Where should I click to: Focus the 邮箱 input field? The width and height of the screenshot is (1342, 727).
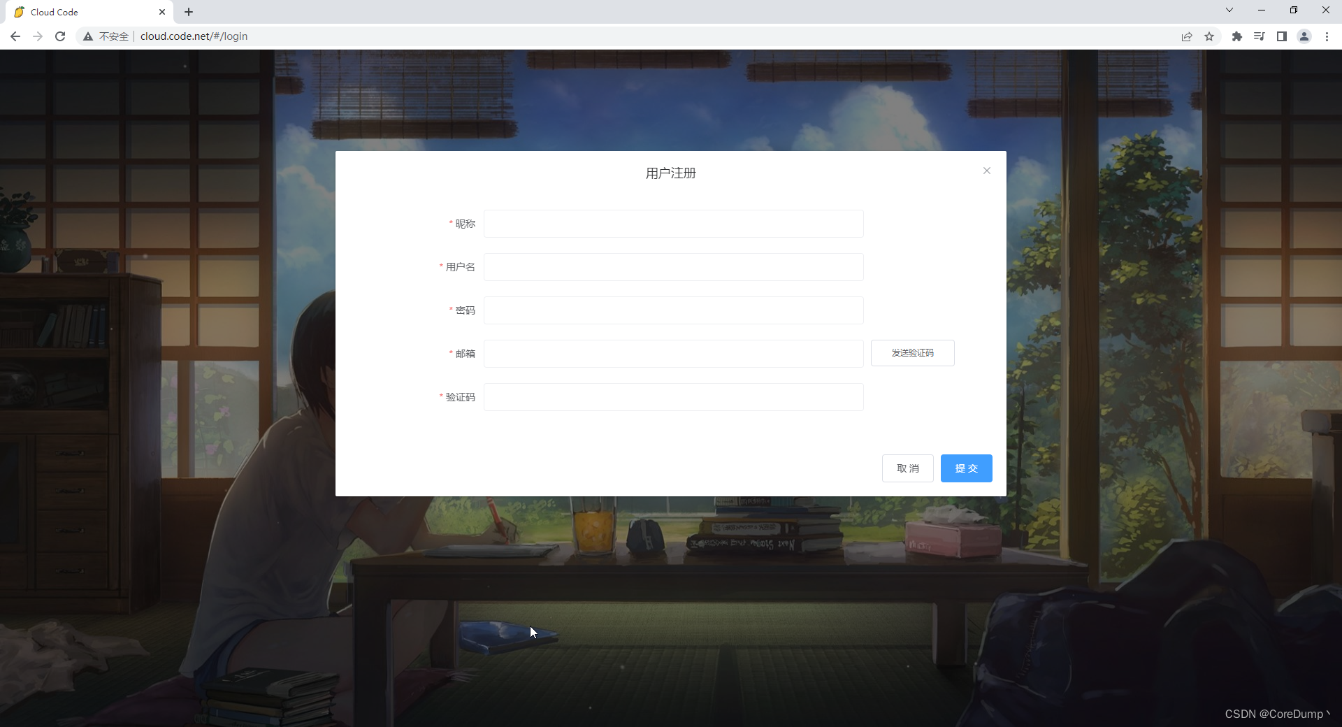(x=673, y=354)
